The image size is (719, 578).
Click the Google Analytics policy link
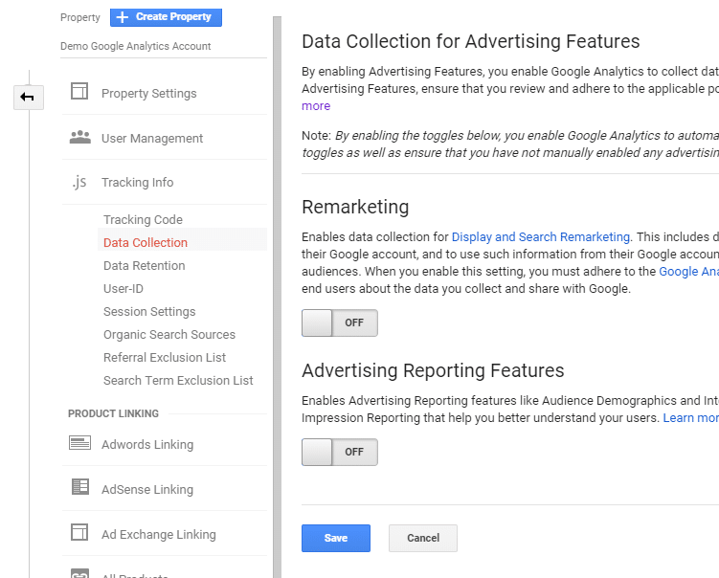click(x=688, y=272)
